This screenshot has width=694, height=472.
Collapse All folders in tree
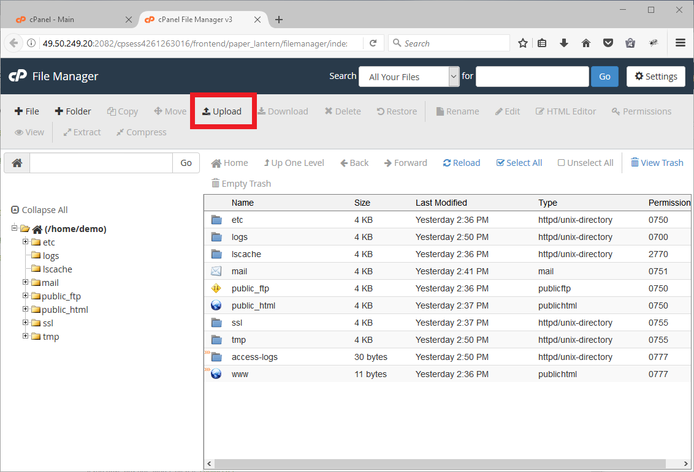point(39,210)
